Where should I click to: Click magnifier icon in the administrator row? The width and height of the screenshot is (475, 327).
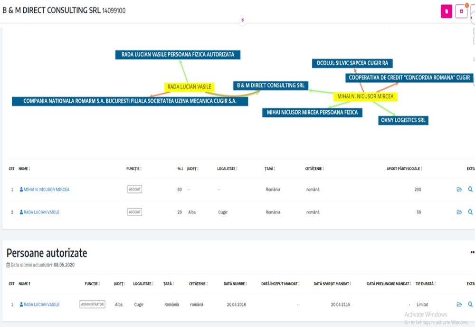click(470, 304)
